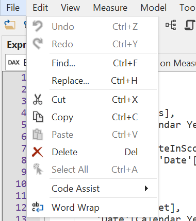Click line number 10 in editor gutter

pyautogui.click(x=21, y=184)
